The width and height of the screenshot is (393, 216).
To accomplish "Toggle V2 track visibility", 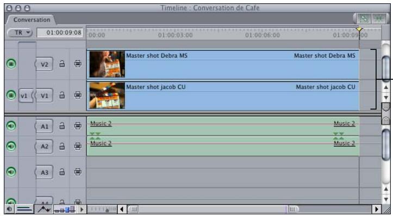I will click(11, 63).
